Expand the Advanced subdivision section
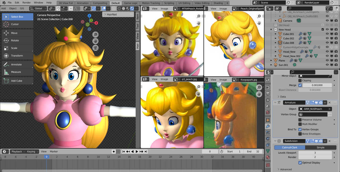Screen dimensions: 340x172 click(284, 169)
